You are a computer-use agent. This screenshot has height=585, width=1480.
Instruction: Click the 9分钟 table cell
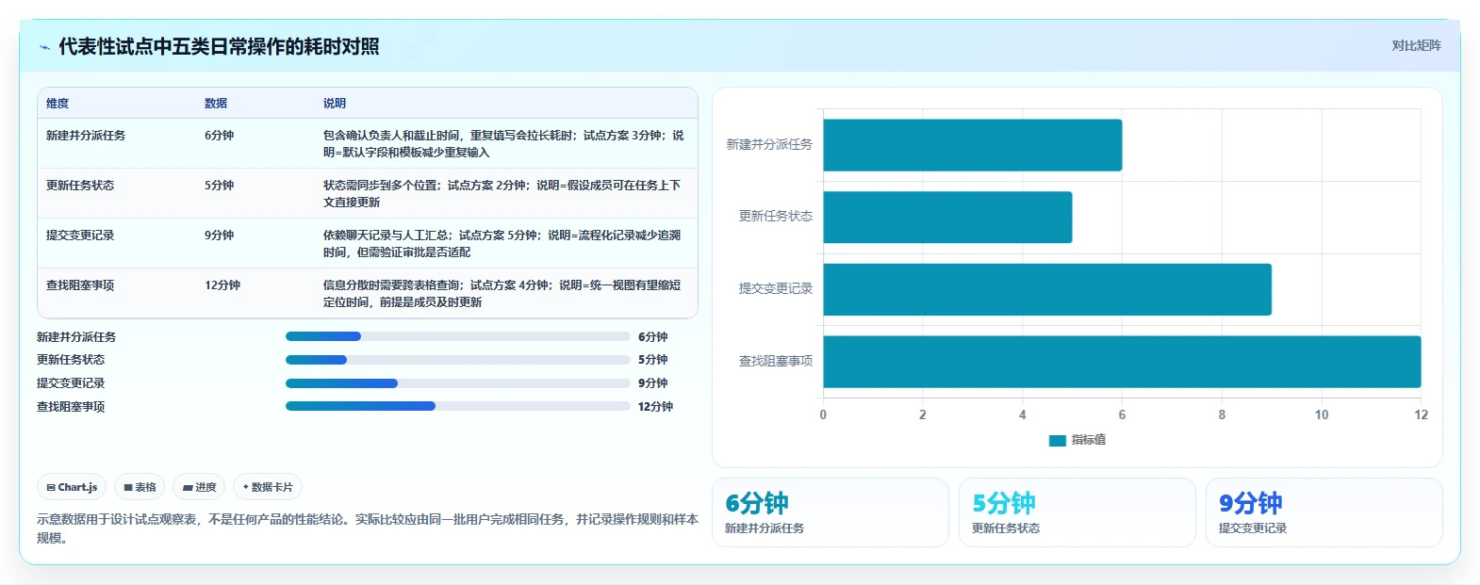tap(220, 236)
